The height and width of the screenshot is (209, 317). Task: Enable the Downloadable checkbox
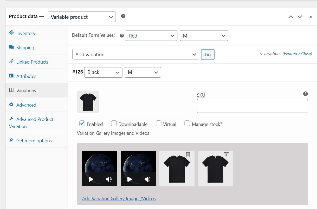[114, 124]
